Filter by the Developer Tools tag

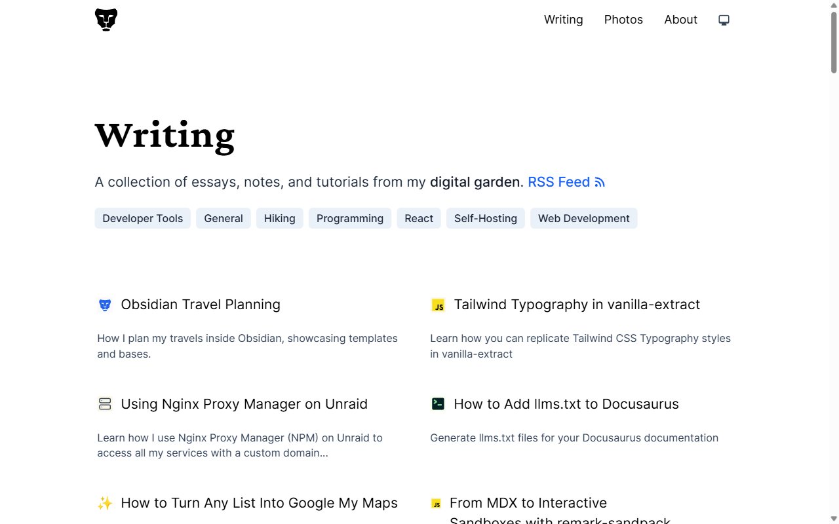143,218
